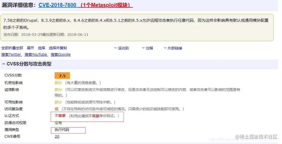Open the 滚动到 dropdown menu

click(x=121, y=48)
